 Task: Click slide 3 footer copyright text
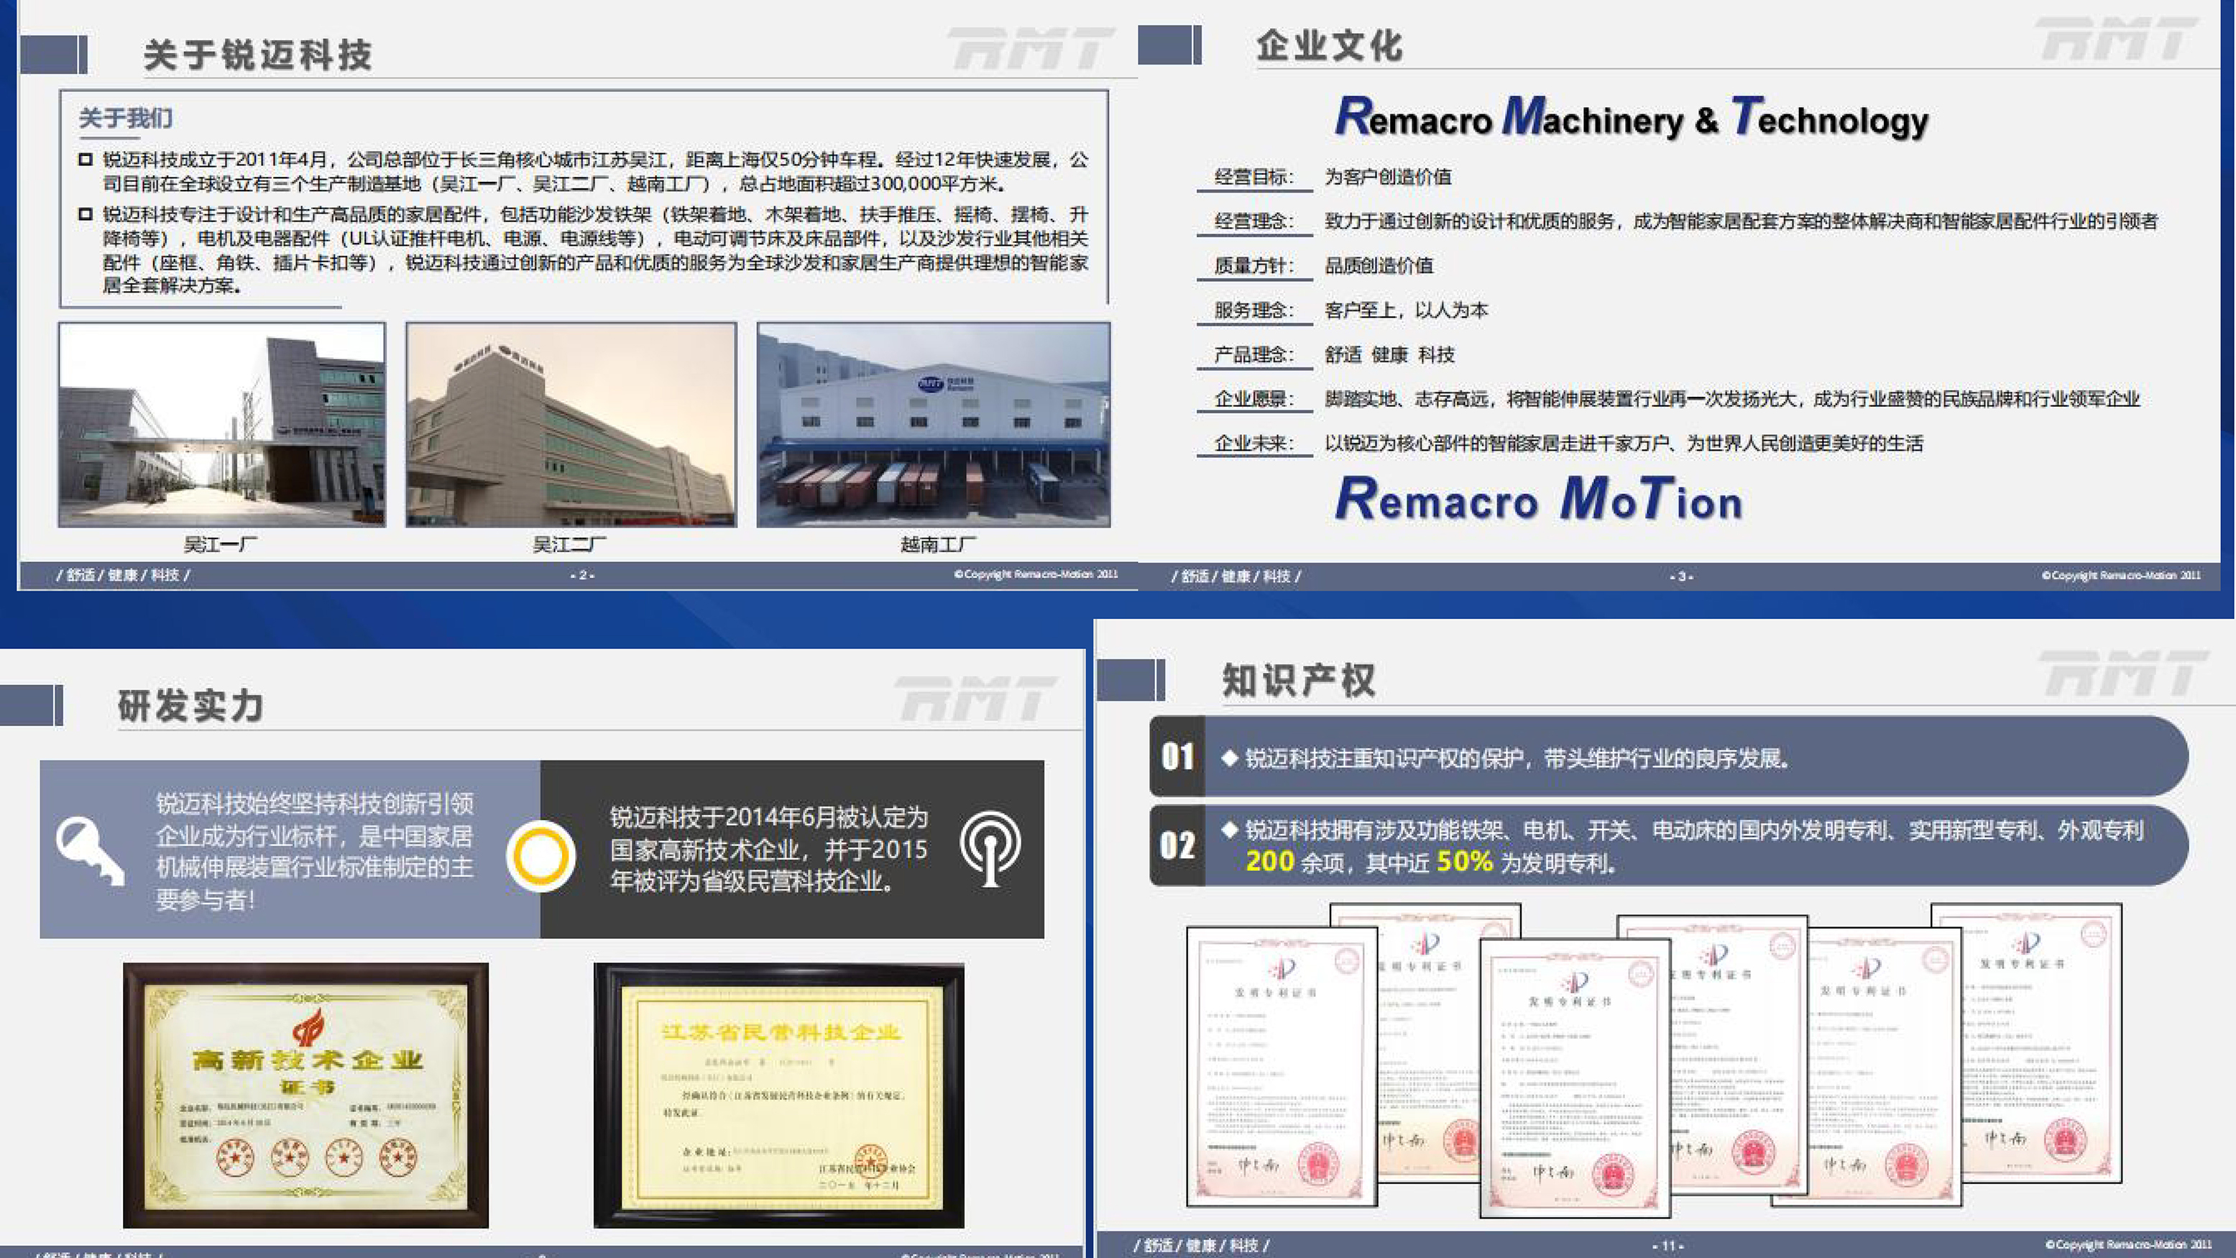click(2120, 576)
